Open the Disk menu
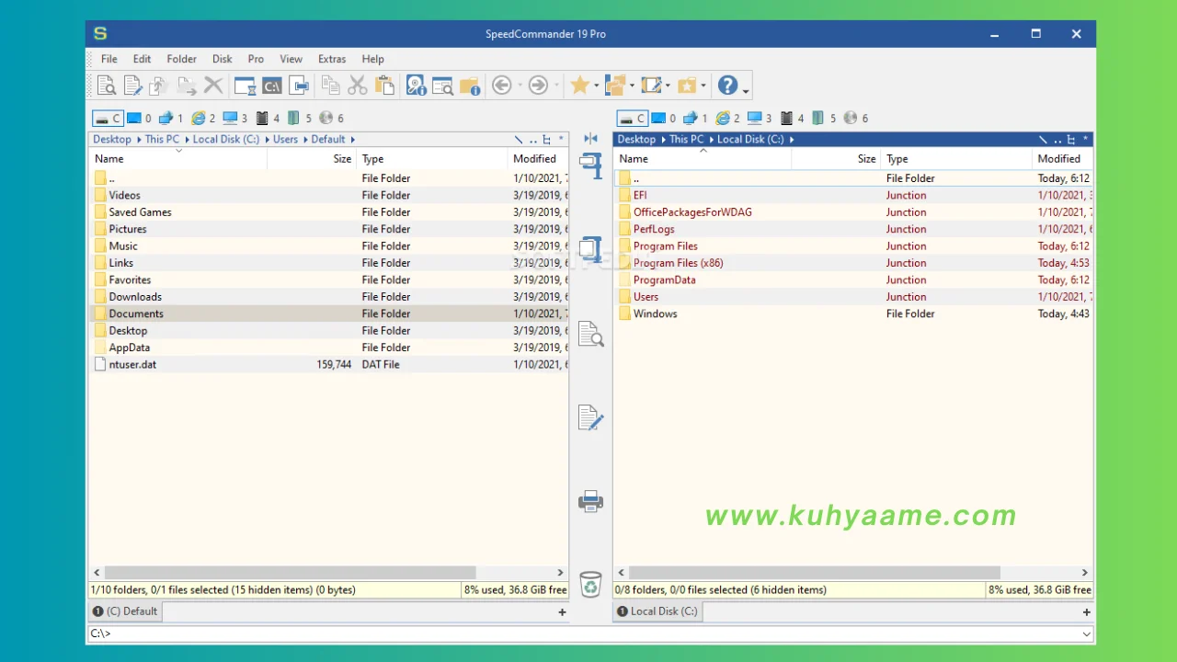The height and width of the screenshot is (662, 1177). (x=222, y=59)
